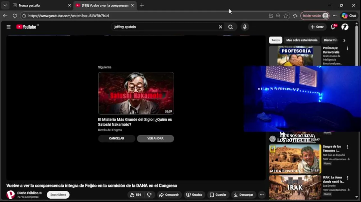Go back to the previous page

[5, 16]
